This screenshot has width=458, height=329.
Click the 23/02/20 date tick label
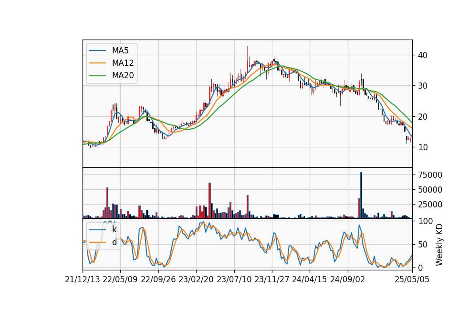point(196,279)
